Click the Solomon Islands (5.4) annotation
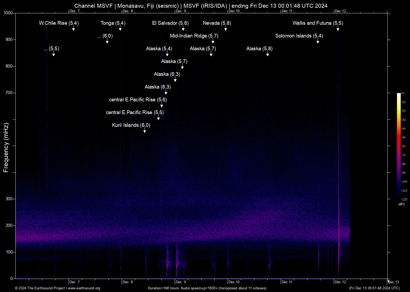410x292 pixels. pyautogui.click(x=299, y=36)
